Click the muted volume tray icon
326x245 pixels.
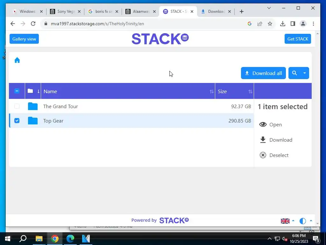point(284,239)
